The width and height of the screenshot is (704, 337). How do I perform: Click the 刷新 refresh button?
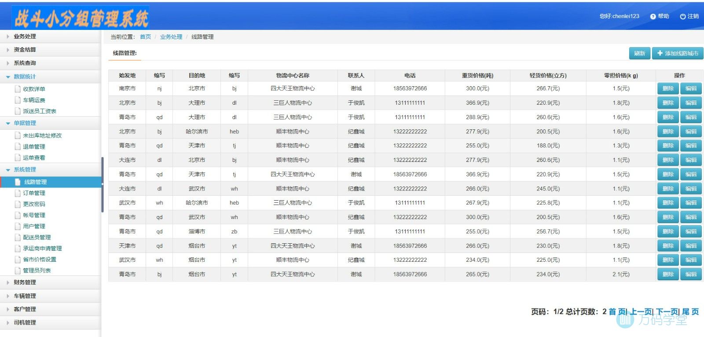[x=639, y=53]
